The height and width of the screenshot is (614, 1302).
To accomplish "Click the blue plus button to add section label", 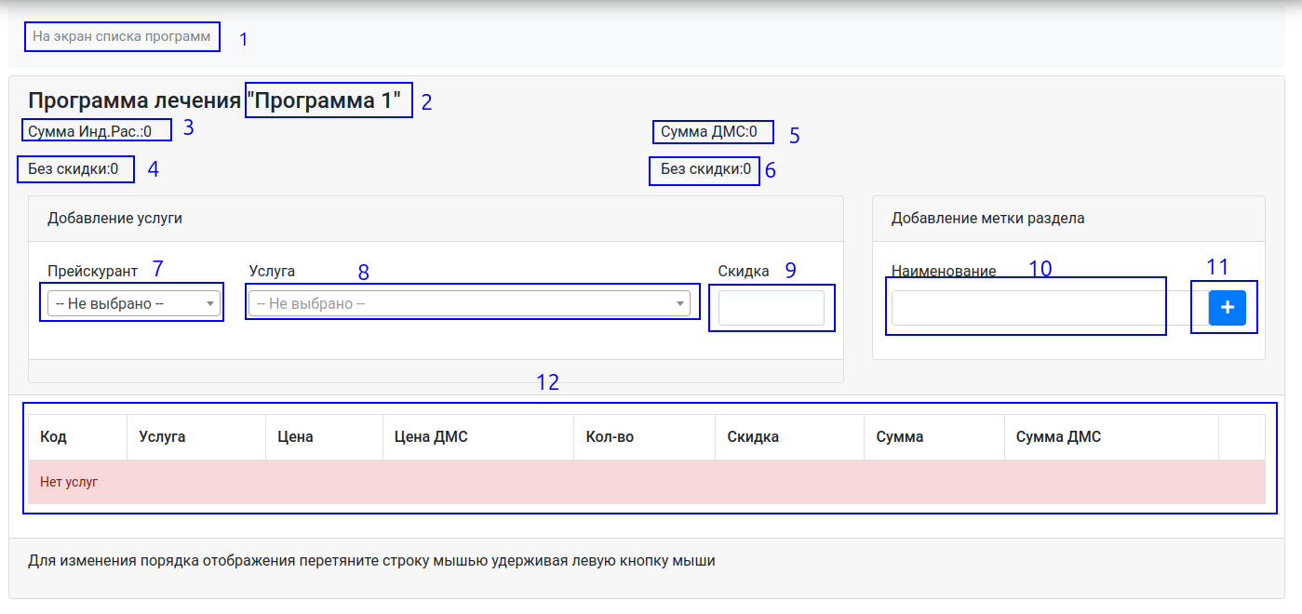I will 1227,308.
